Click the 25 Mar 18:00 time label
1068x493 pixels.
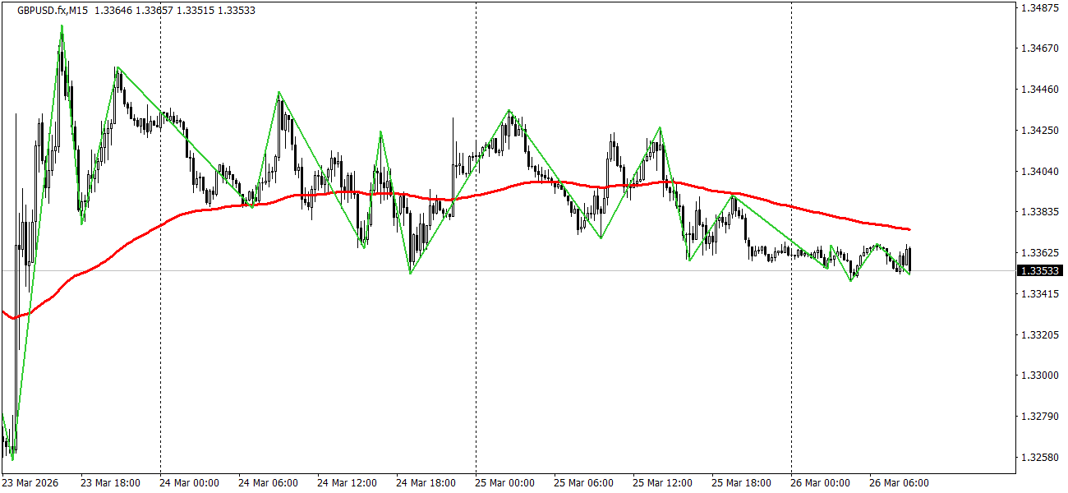click(741, 483)
